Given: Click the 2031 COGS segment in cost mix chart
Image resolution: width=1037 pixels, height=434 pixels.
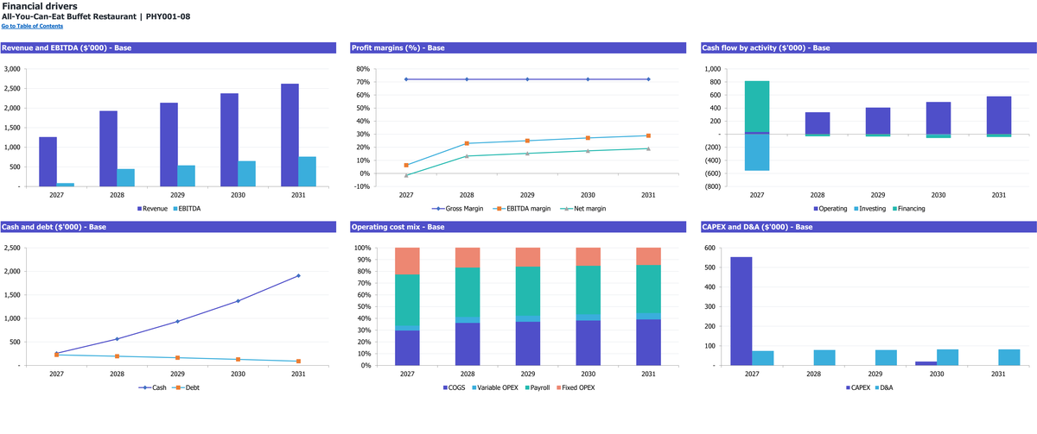Looking at the screenshot, I should click(649, 343).
